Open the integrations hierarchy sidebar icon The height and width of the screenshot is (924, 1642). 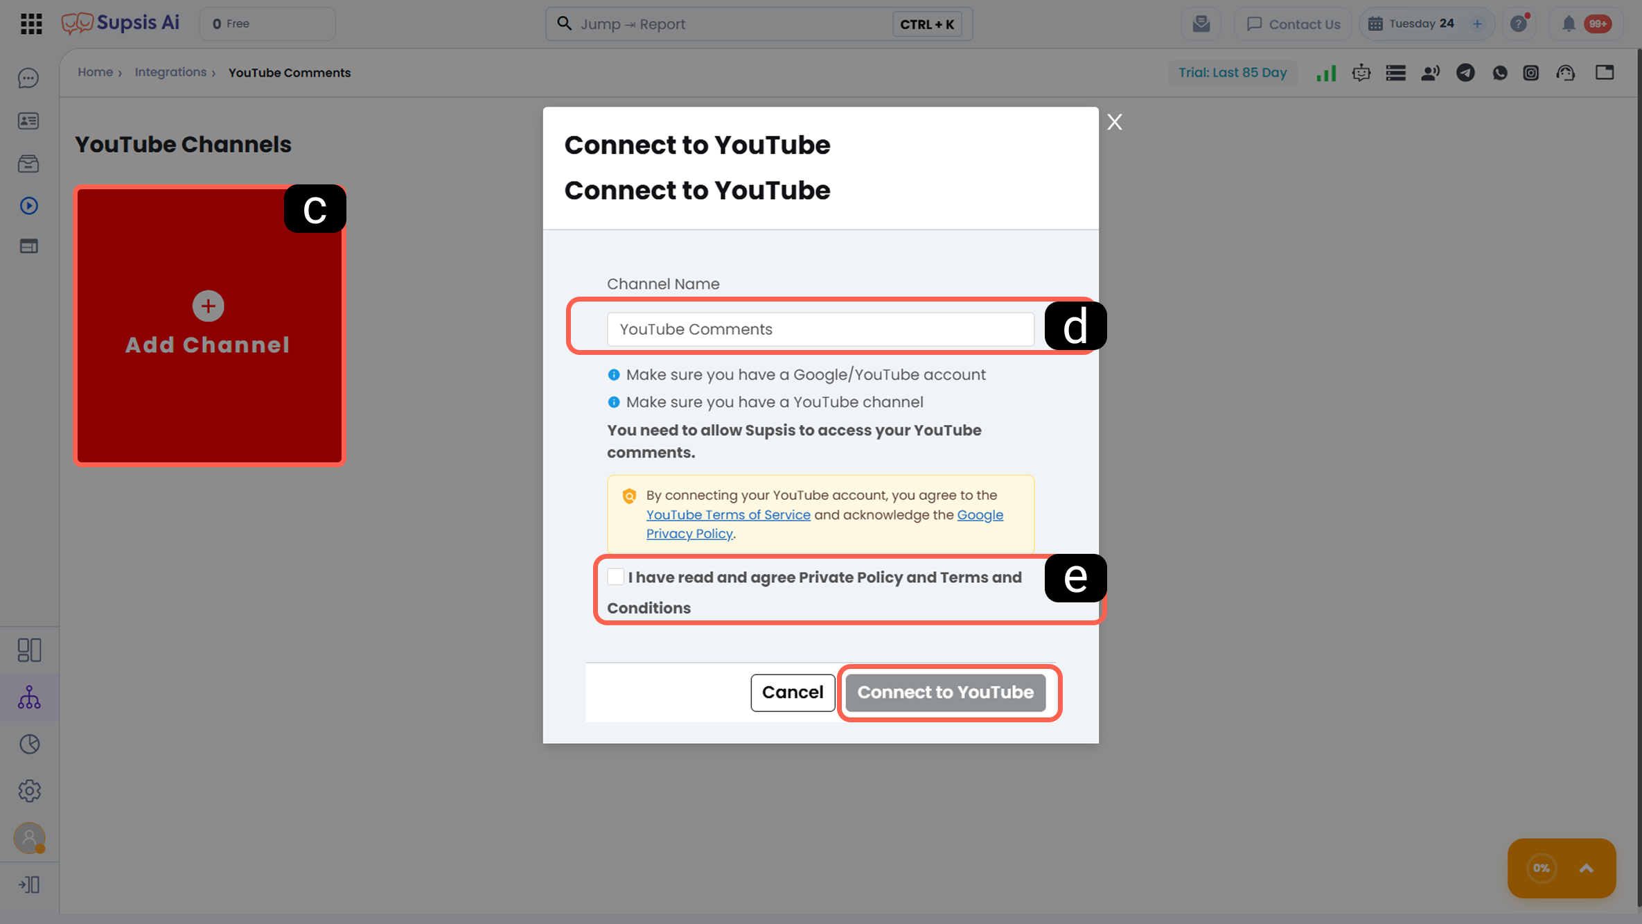coord(29,697)
